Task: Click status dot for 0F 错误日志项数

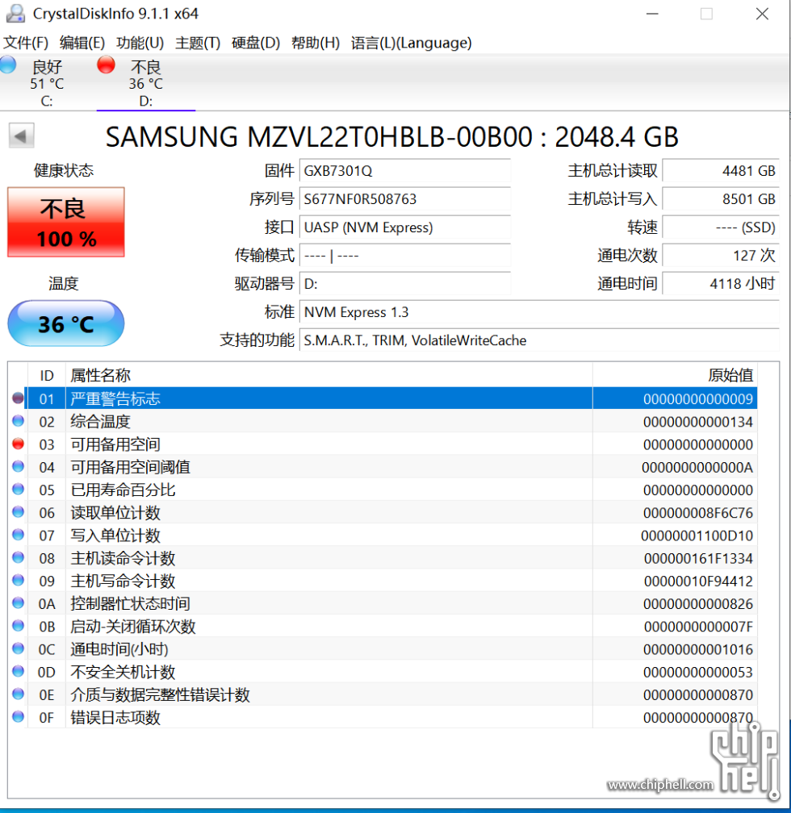Action: tap(19, 716)
